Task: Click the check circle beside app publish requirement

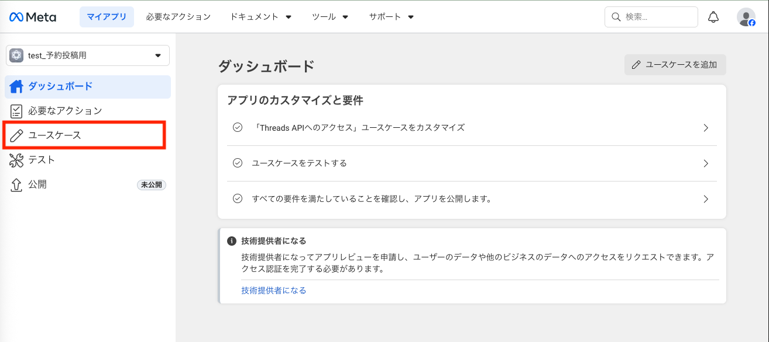Action: (x=238, y=198)
